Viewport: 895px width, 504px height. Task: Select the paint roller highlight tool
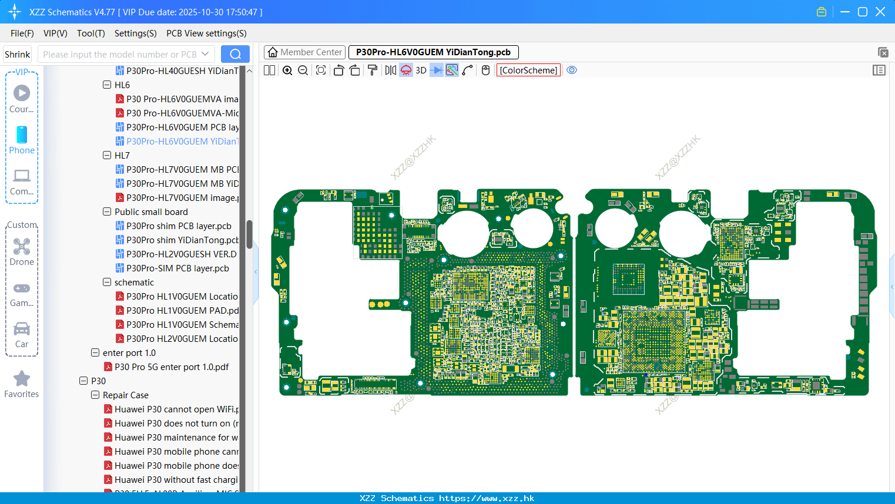pos(372,70)
